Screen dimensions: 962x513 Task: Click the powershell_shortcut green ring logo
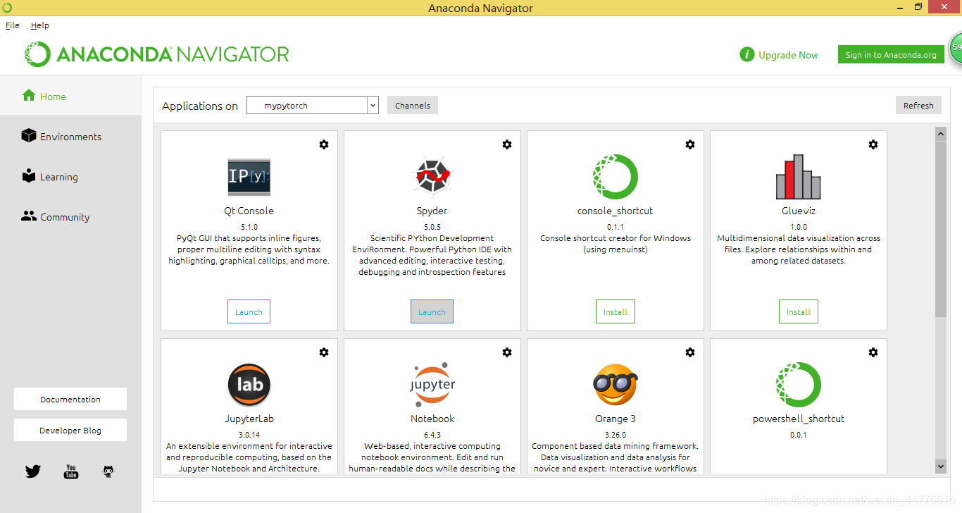point(799,385)
